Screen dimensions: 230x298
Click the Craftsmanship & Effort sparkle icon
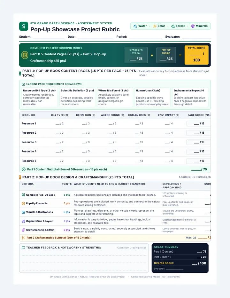pos(23,230)
